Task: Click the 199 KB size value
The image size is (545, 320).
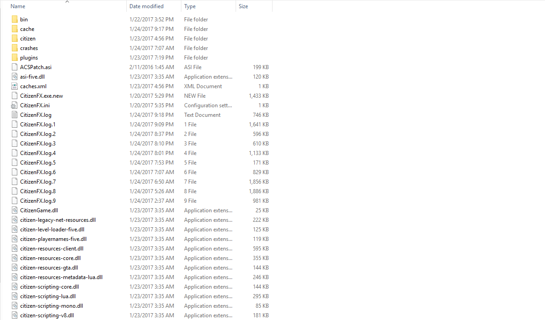Action: point(261,67)
